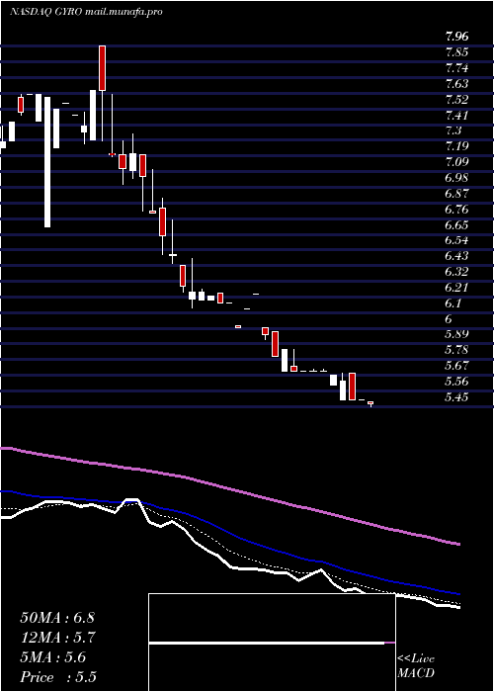Viewport: 494px width, 692px height.
Task: Click the 6.43 price axis label
Action: [x=456, y=256]
